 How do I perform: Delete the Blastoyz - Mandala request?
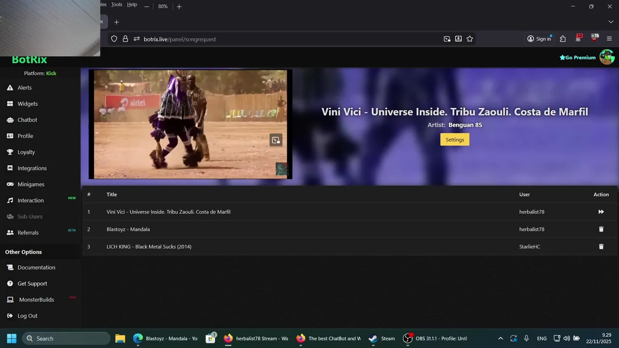pos(601,229)
